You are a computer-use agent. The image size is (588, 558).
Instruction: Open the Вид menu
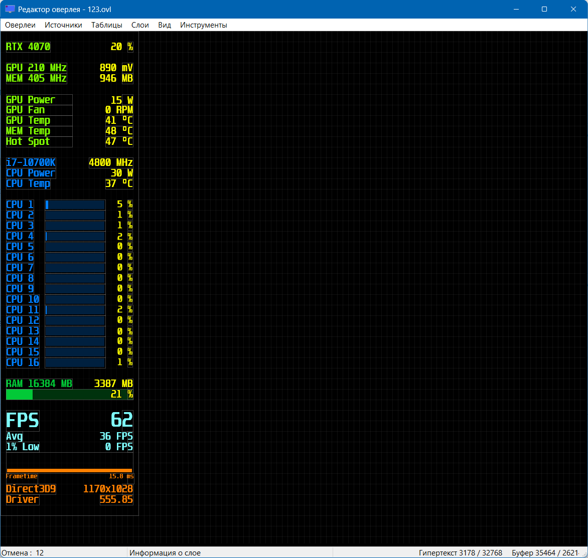(x=165, y=25)
